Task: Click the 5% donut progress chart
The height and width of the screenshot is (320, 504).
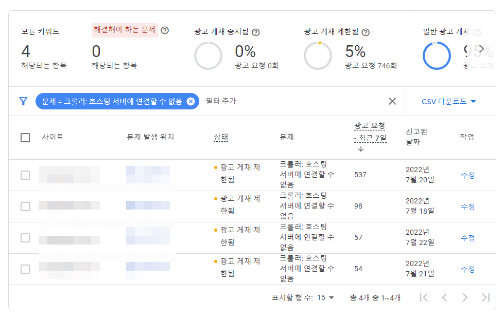Action: point(318,53)
